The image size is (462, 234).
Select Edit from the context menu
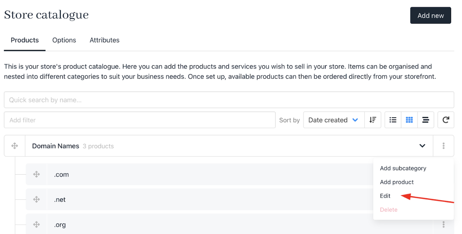point(385,196)
